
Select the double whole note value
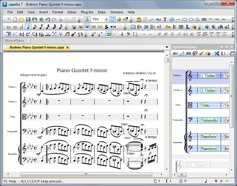(9, 27)
